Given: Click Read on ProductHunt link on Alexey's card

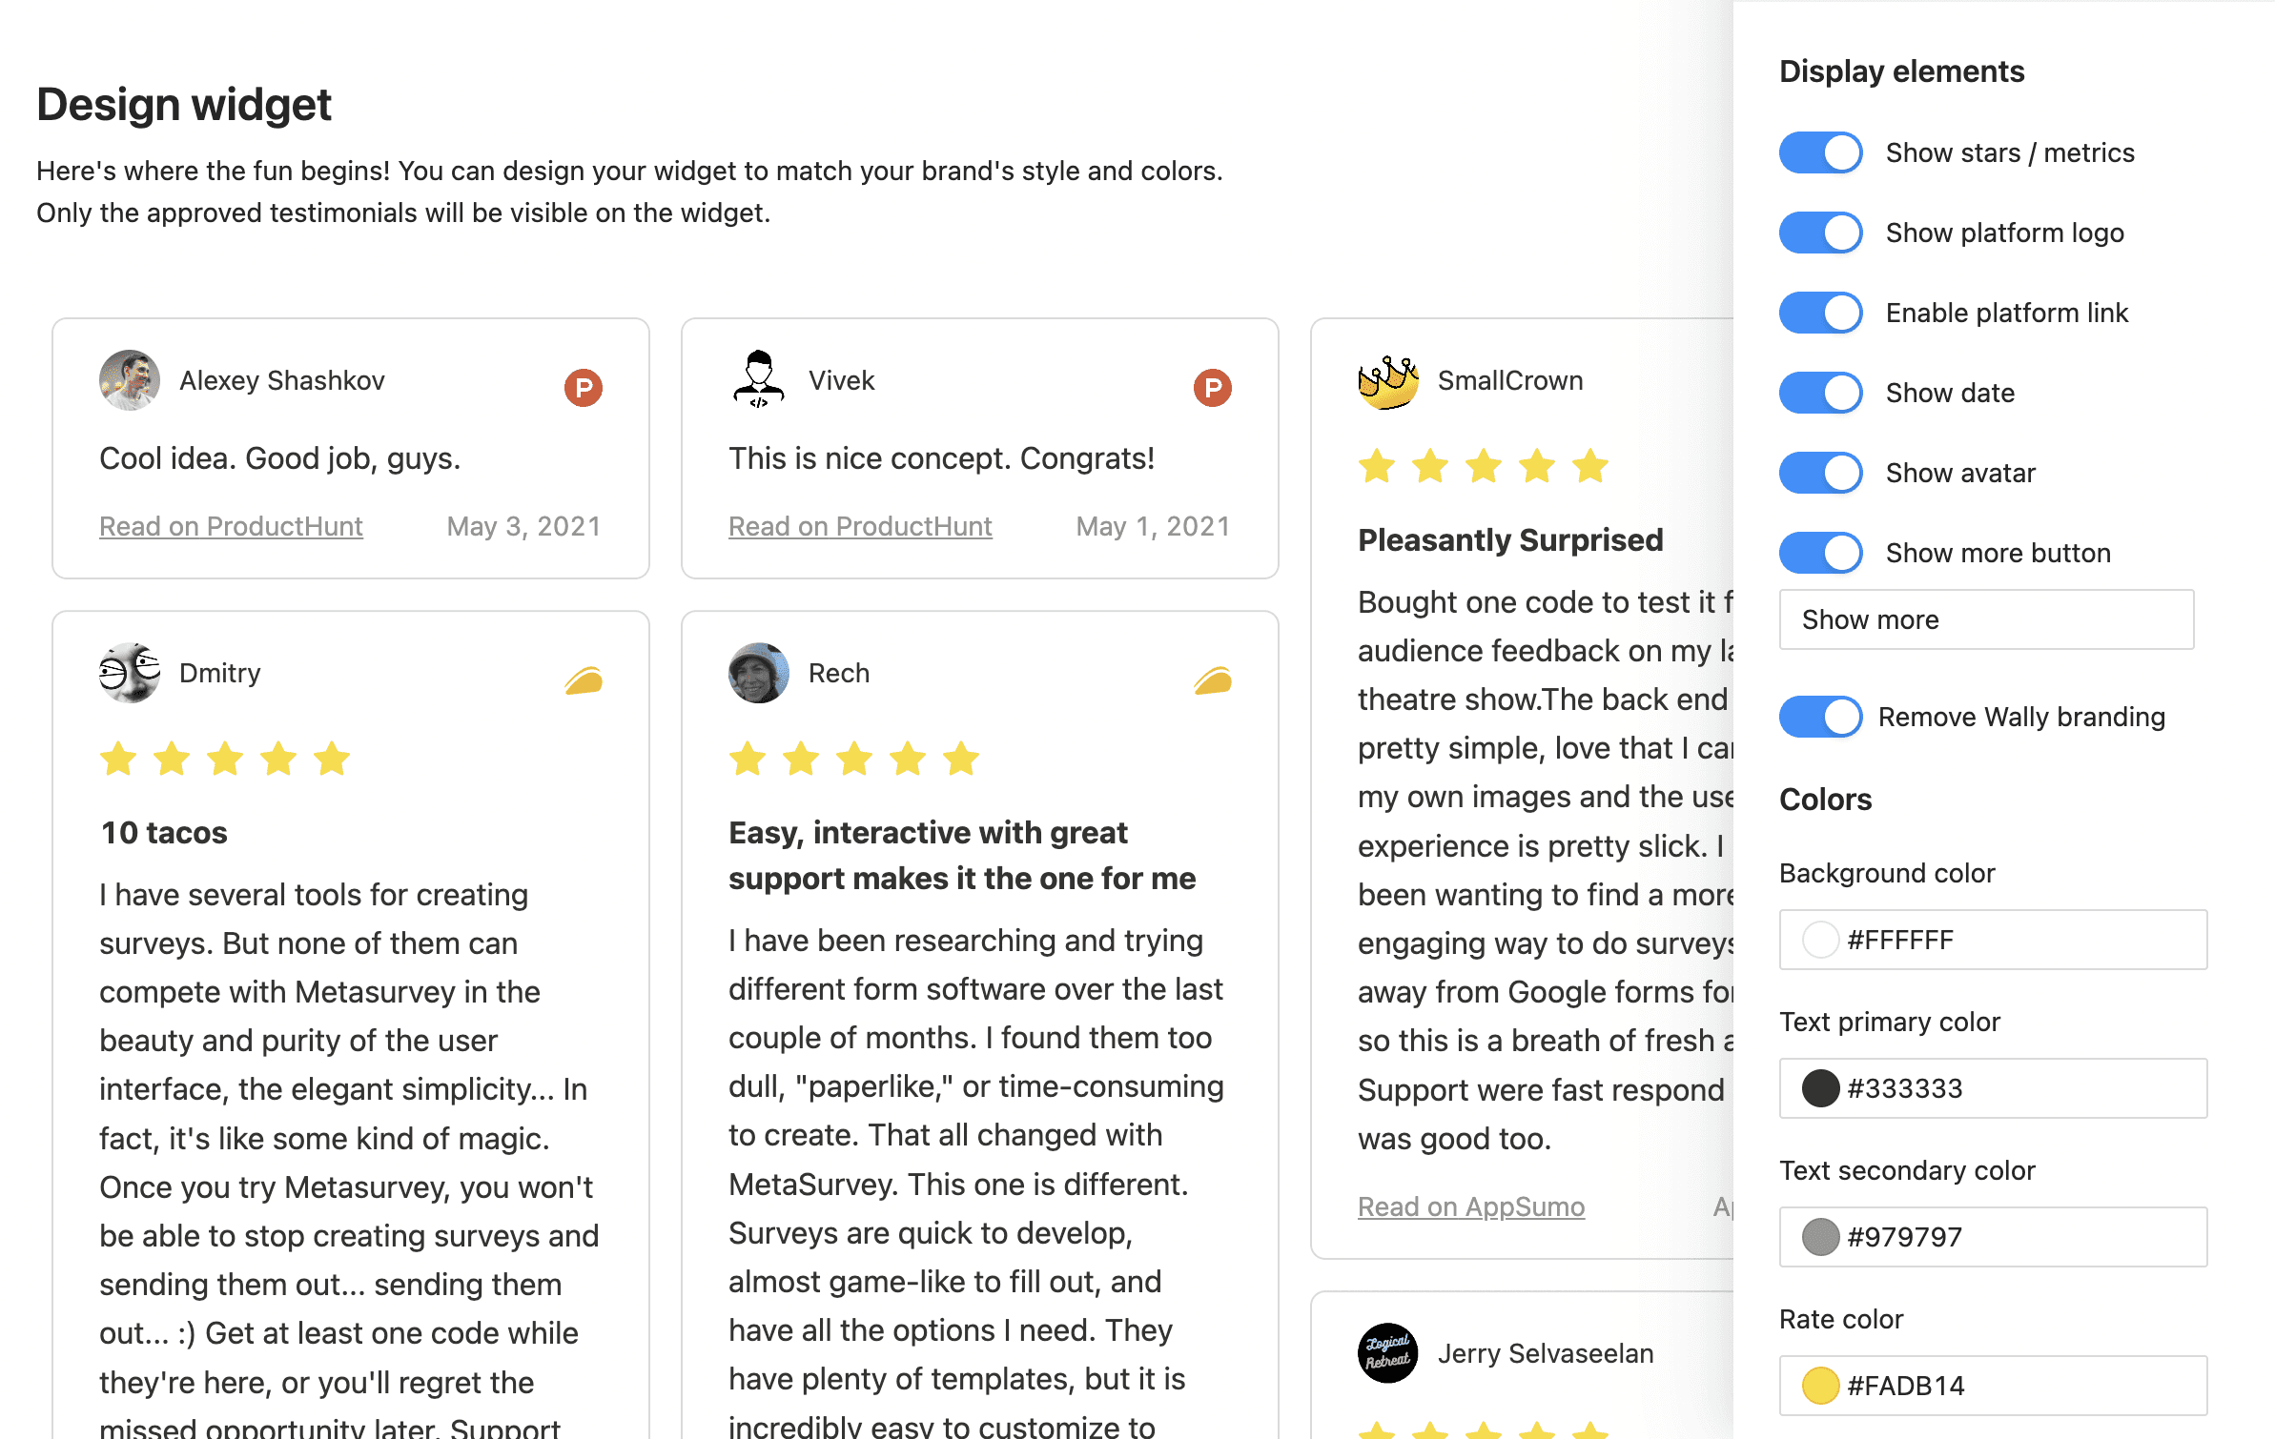Looking at the screenshot, I should [232, 524].
